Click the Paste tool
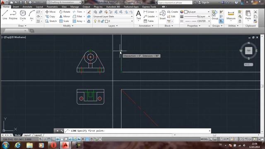The height and width of the screenshot is (149, 265). 248,15
